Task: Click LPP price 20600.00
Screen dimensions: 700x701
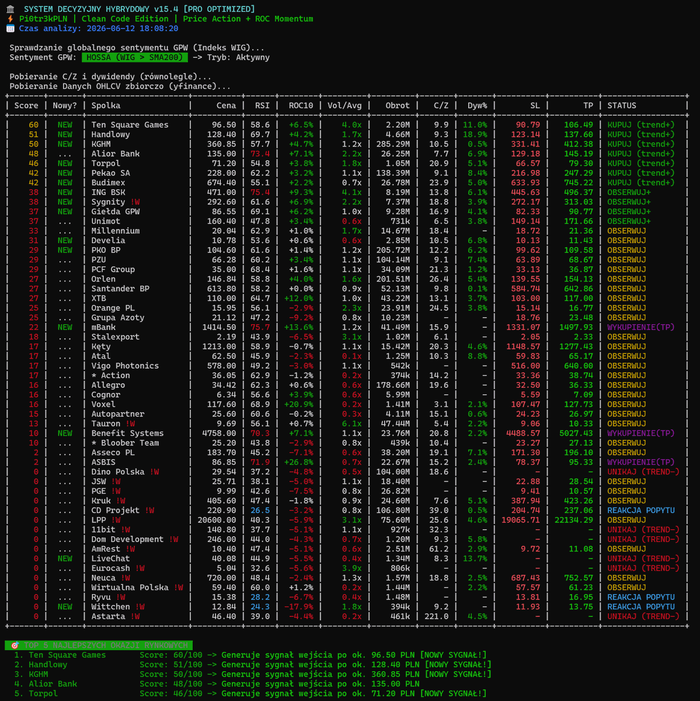Action: (x=217, y=520)
